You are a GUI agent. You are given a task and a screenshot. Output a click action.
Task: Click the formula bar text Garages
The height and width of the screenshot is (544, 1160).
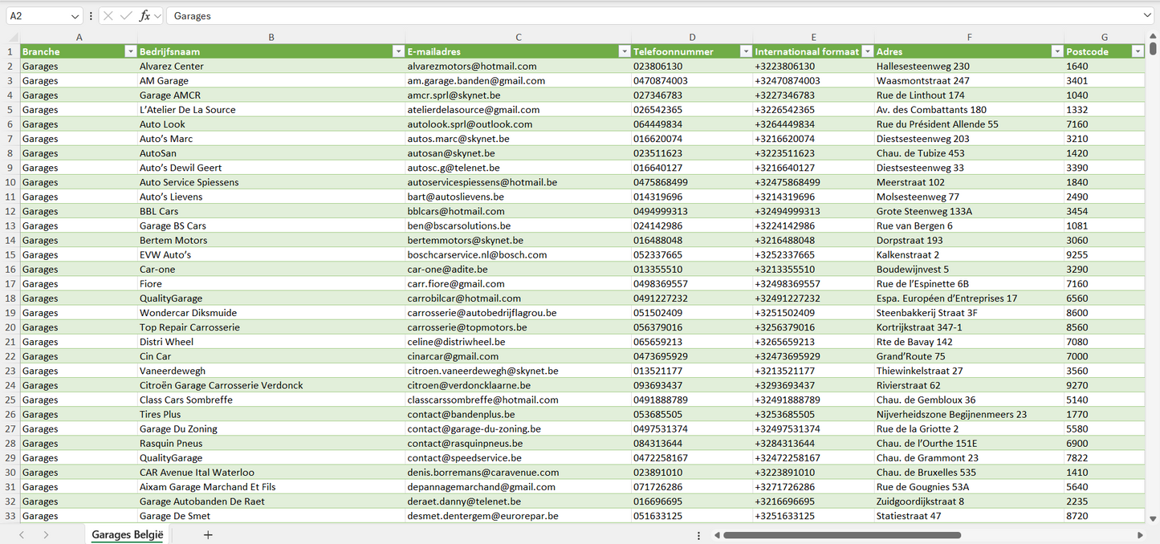click(x=192, y=16)
